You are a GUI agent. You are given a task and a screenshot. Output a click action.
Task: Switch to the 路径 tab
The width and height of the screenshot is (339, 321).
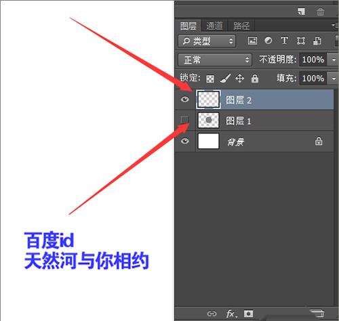pos(241,26)
